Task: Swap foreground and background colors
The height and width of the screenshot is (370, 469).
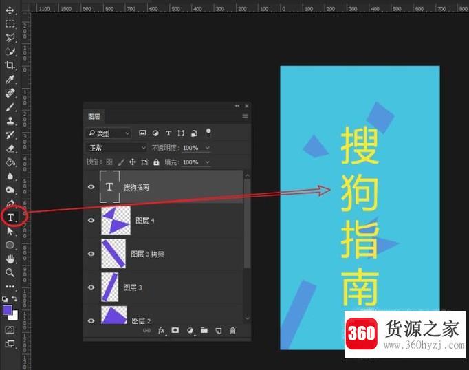Action: [x=14, y=298]
